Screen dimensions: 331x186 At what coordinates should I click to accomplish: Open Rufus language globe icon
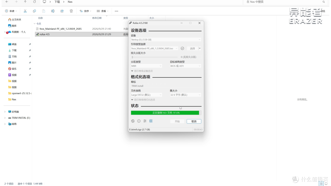(133, 121)
